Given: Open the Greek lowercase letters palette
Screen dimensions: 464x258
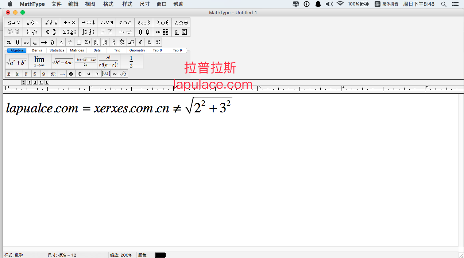Looking at the screenshot, I should (162, 23).
